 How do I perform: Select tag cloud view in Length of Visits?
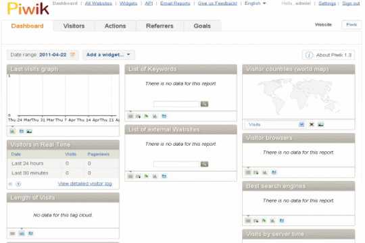(22, 234)
